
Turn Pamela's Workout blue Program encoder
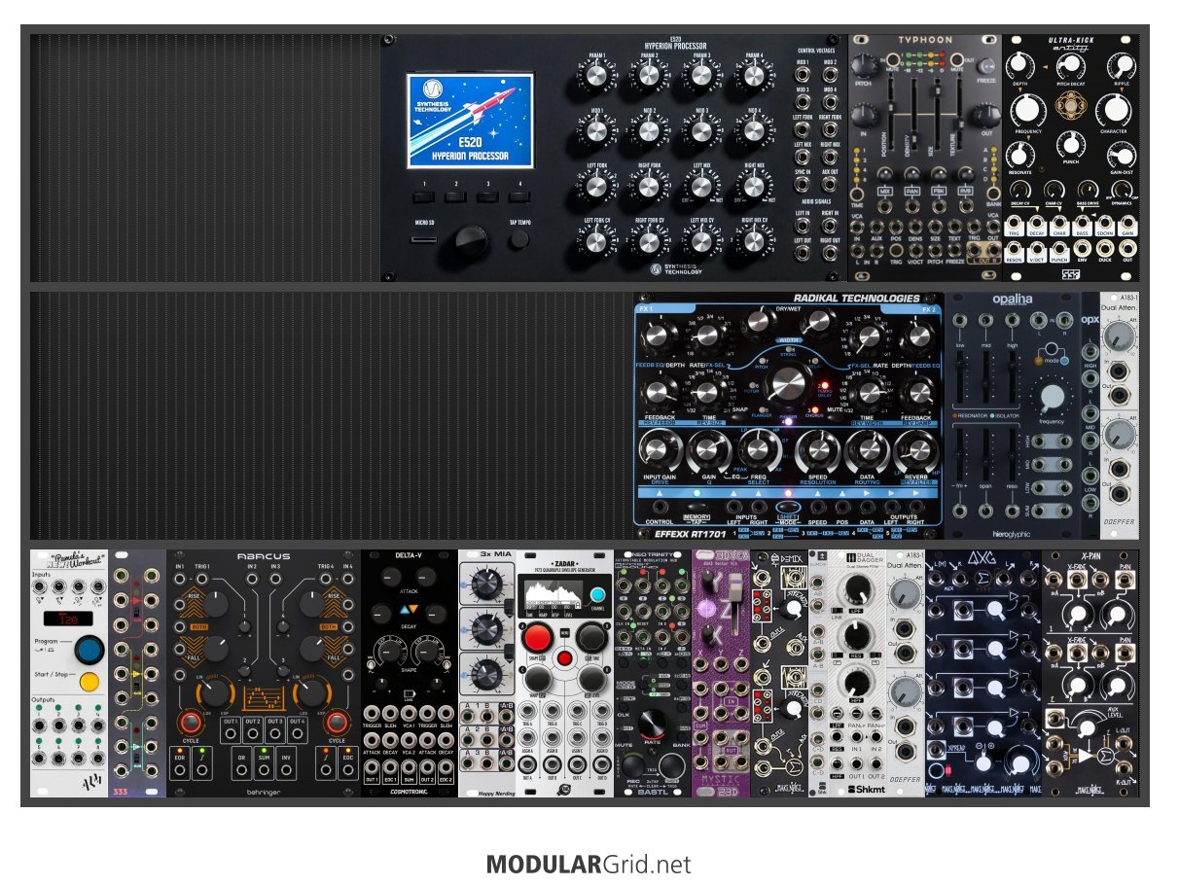(90, 650)
